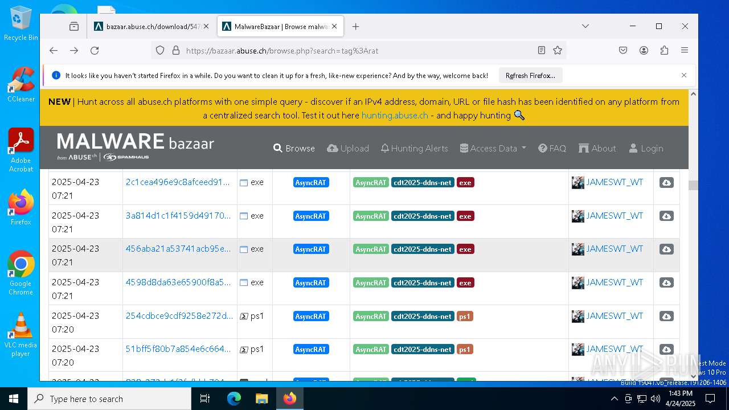Toggle reader view in address bar
The height and width of the screenshot is (410, 729).
click(542, 50)
